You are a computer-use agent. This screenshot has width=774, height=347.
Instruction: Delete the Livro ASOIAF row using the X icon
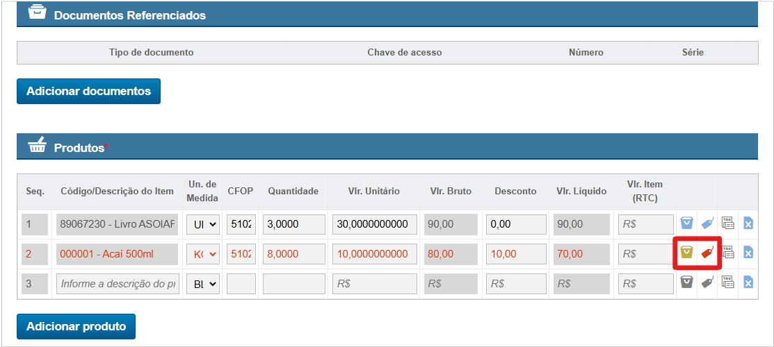click(748, 224)
